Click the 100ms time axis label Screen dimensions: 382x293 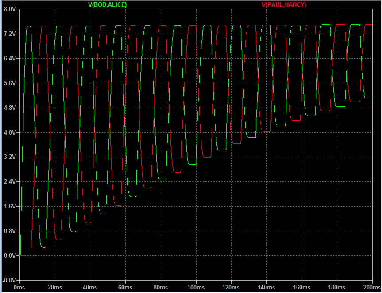[196, 288]
